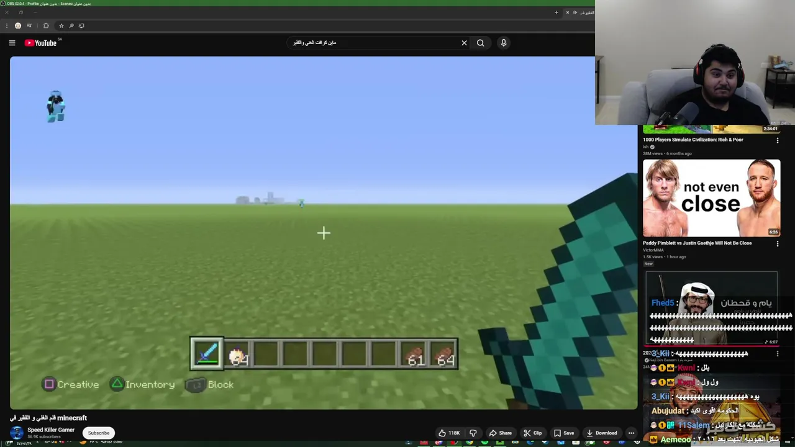
Task: Click the video player crosshair center
Action: tap(324, 233)
